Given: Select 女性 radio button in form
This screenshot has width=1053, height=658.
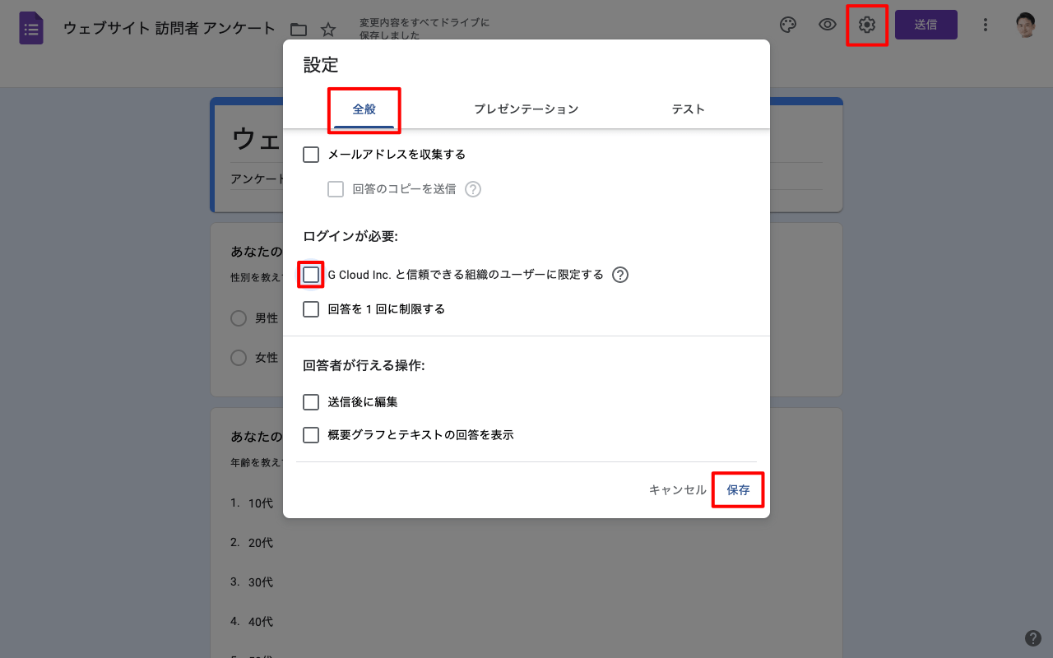Looking at the screenshot, I should 239,358.
